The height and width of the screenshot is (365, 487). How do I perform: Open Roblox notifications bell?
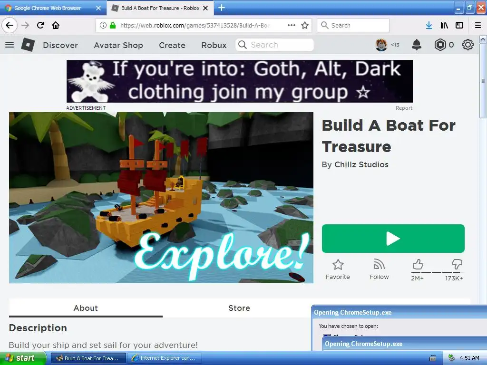tap(417, 45)
